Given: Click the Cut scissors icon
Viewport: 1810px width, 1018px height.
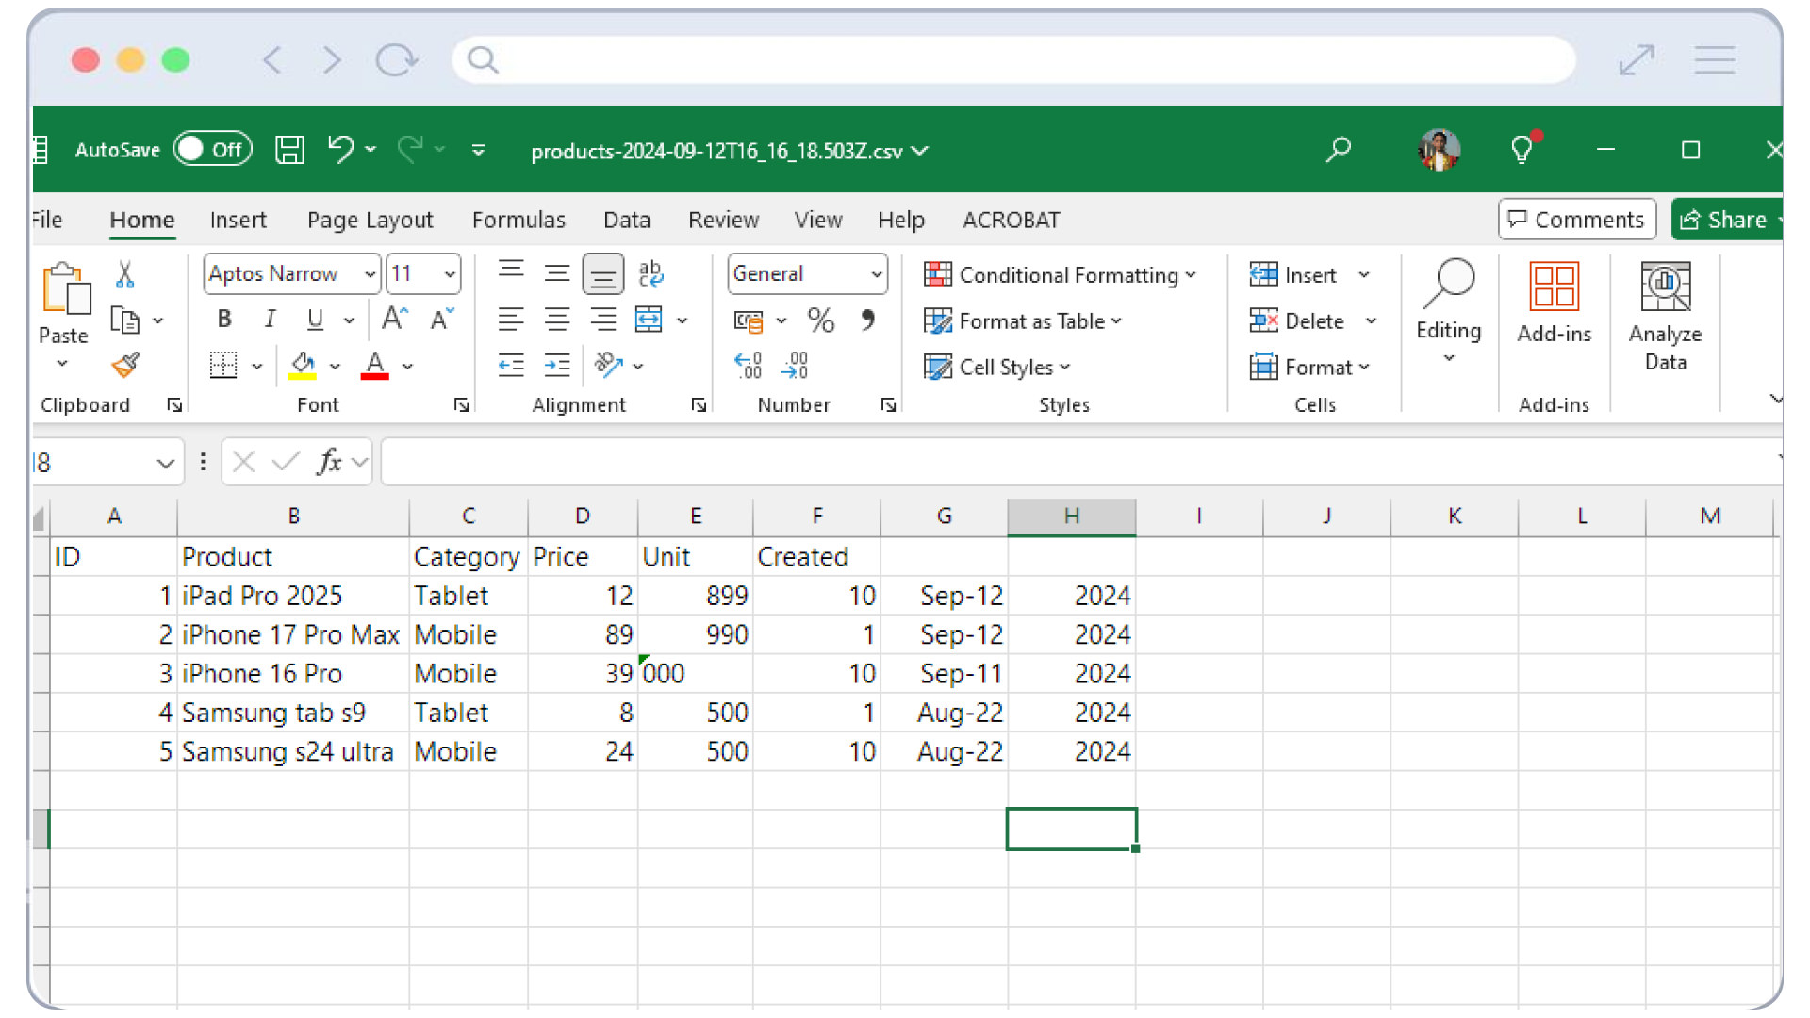Looking at the screenshot, I should click(124, 274).
